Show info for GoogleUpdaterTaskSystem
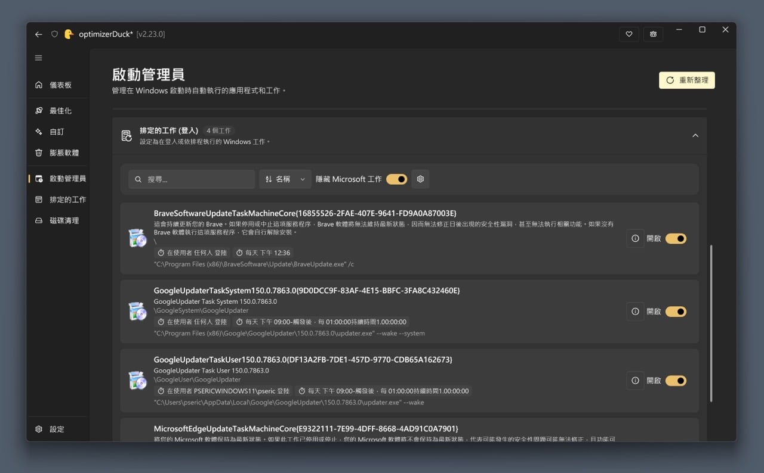Viewport: 764px width, 473px height. pyautogui.click(x=635, y=312)
